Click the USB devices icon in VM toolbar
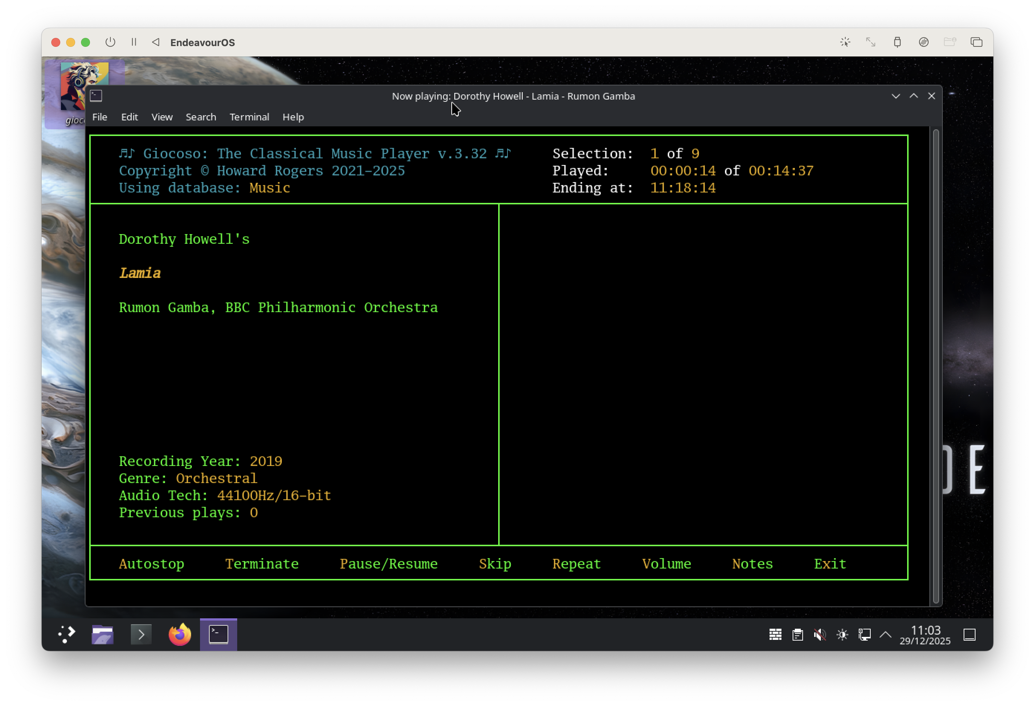The width and height of the screenshot is (1035, 706). click(x=897, y=42)
